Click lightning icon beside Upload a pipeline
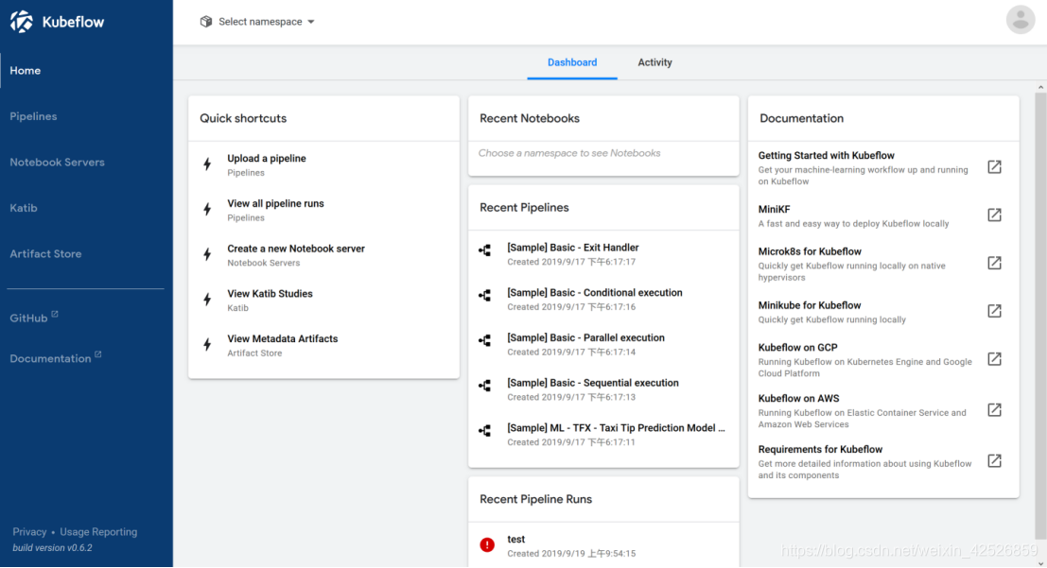Viewport: 1047px width, 568px height. click(208, 164)
